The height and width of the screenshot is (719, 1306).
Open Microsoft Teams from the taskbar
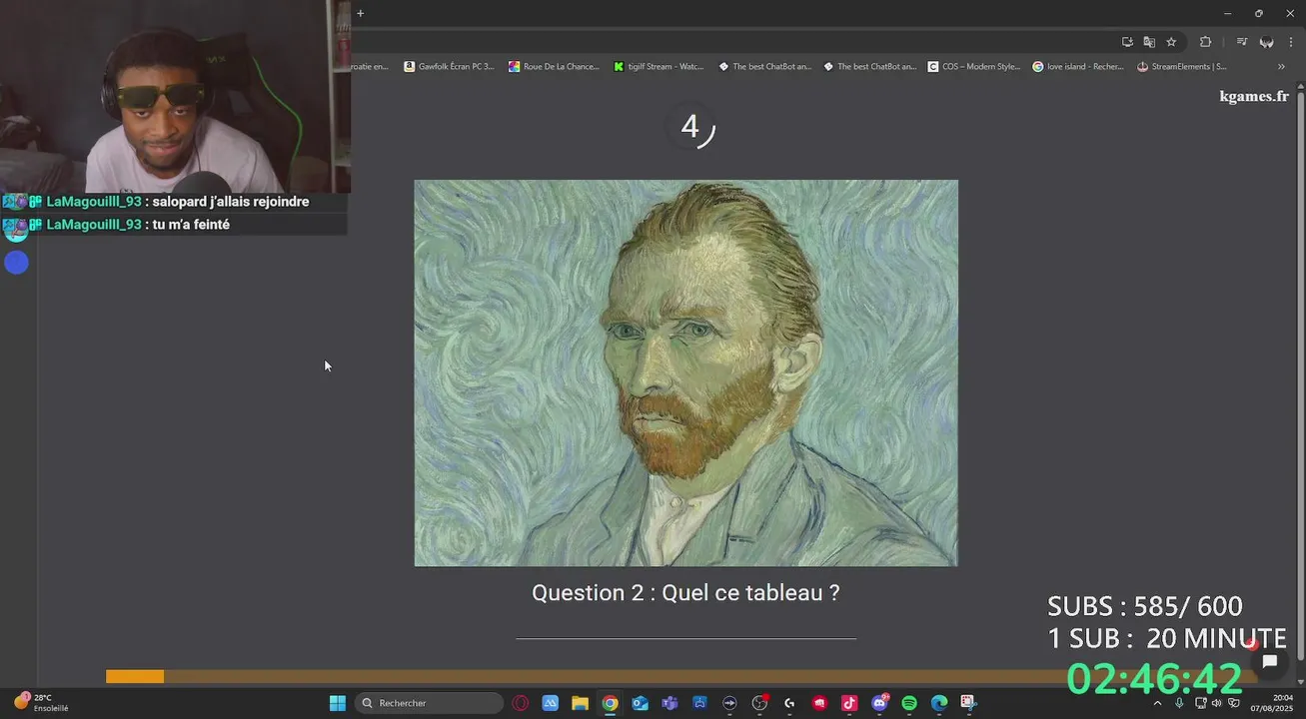[x=669, y=703]
